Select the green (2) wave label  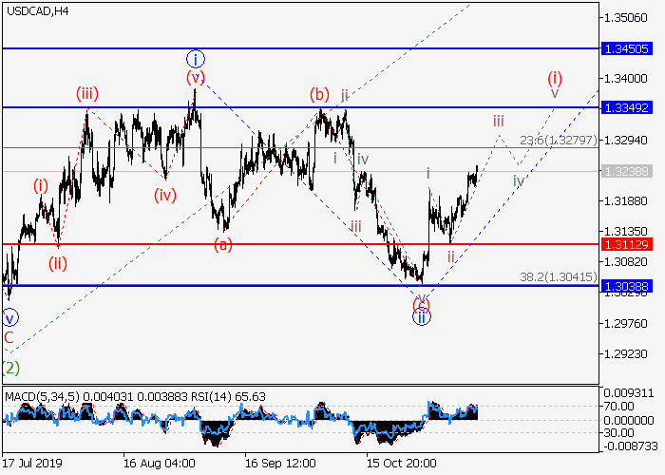point(9,367)
